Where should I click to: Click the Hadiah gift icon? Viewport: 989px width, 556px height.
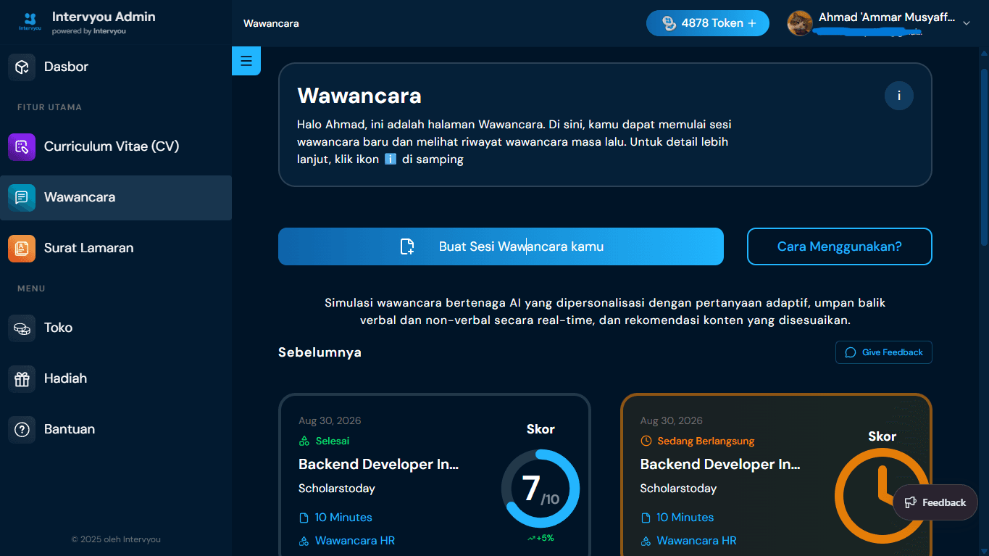(x=22, y=378)
